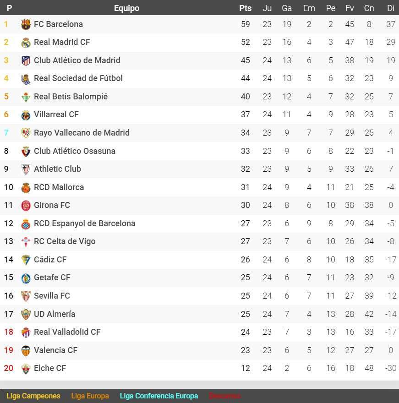The height and width of the screenshot is (403, 399).
Task: Sort the table by the Pts column
Action: [246, 8]
